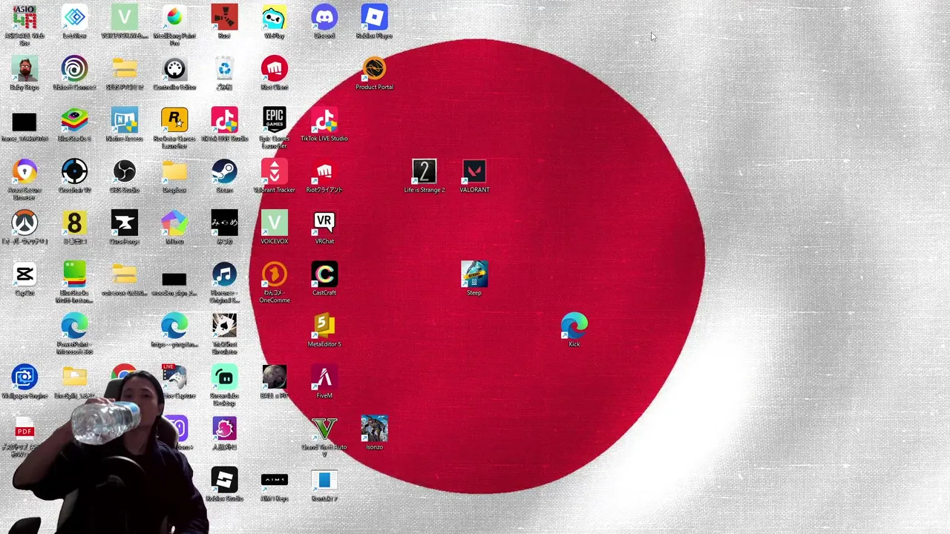Open PowerPoint Microsoft 365 Edge shortcut
The height and width of the screenshot is (534, 950).
[x=74, y=326]
